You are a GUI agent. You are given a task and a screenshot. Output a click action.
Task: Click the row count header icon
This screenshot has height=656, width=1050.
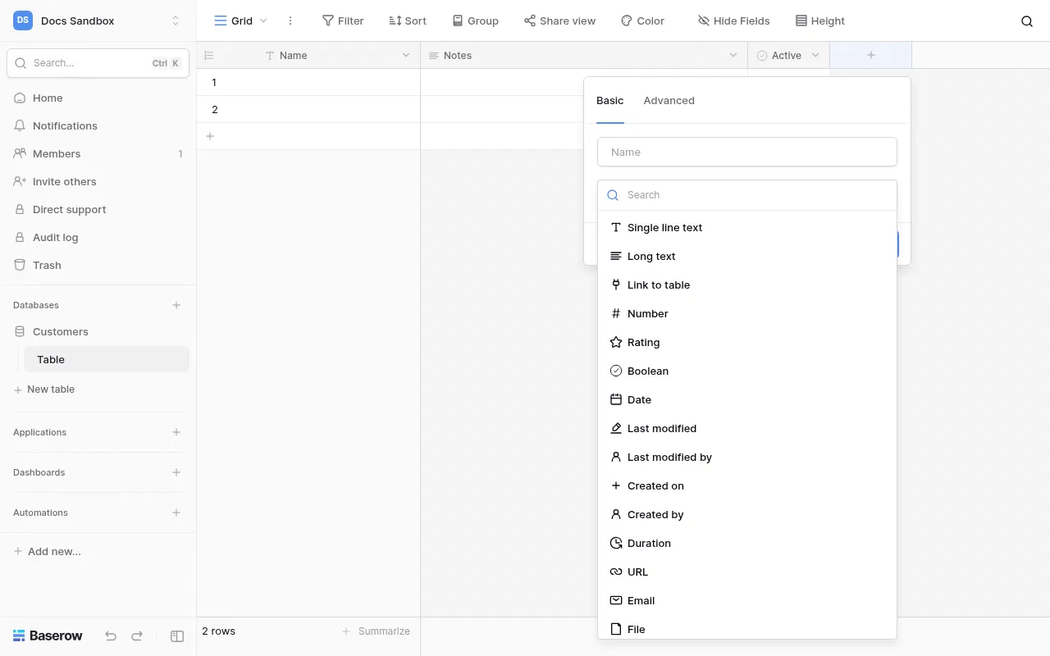[x=209, y=56]
